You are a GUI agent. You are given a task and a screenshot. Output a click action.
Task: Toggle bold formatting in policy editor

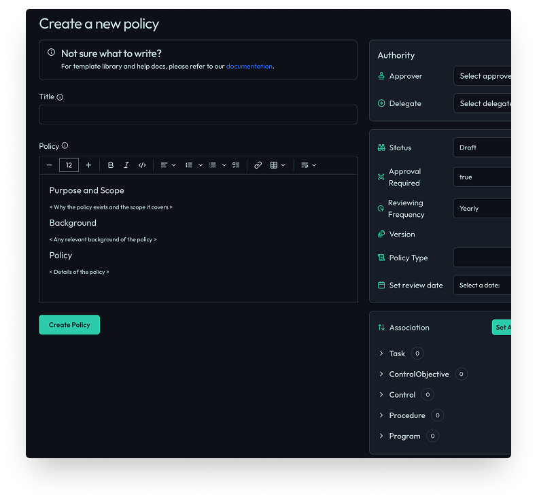point(111,165)
